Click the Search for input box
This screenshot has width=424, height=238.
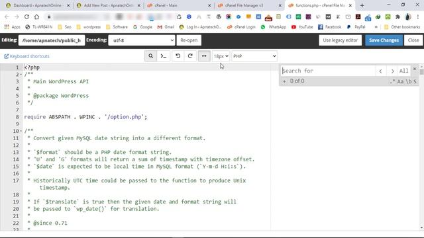coord(328,71)
